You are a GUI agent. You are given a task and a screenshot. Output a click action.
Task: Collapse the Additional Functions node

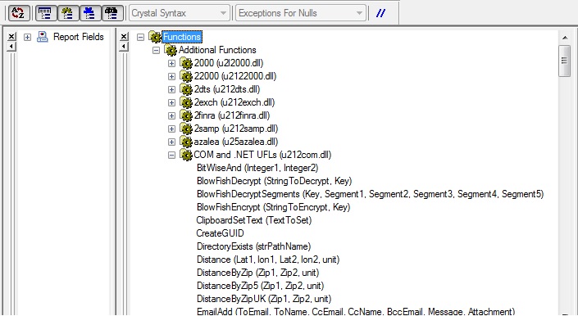tap(156, 50)
